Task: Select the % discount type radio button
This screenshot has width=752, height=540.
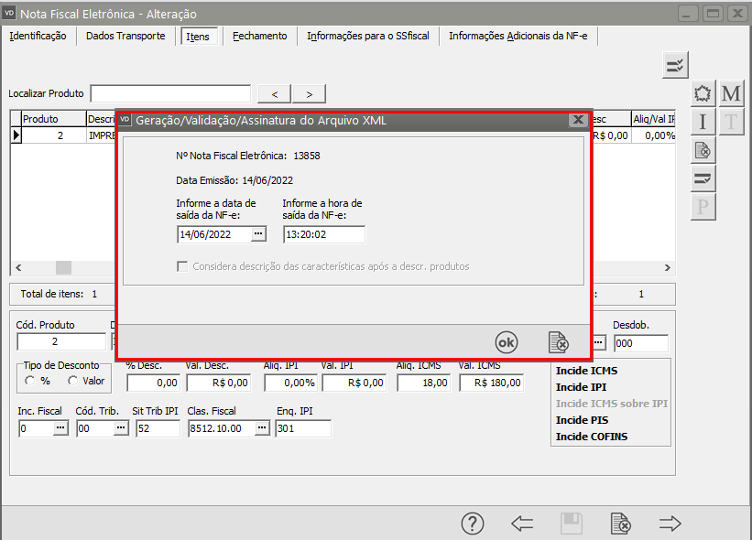Action: tap(31, 381)
